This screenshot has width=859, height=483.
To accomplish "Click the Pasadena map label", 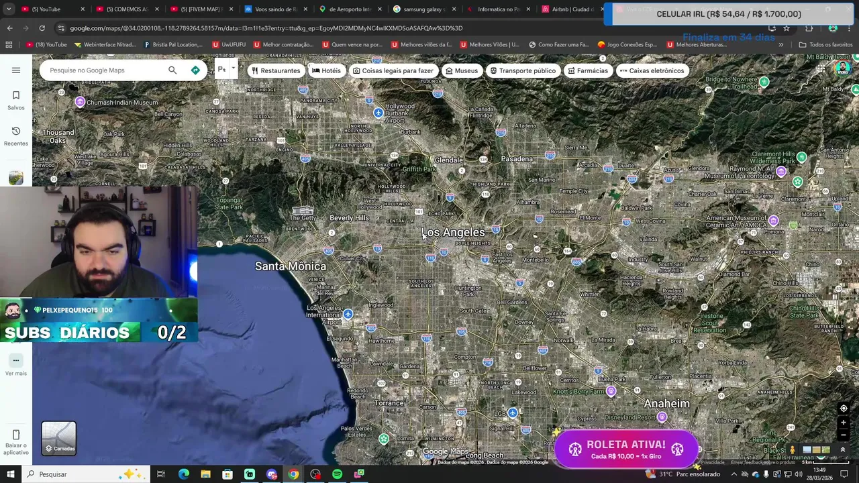I will [517, 159].
